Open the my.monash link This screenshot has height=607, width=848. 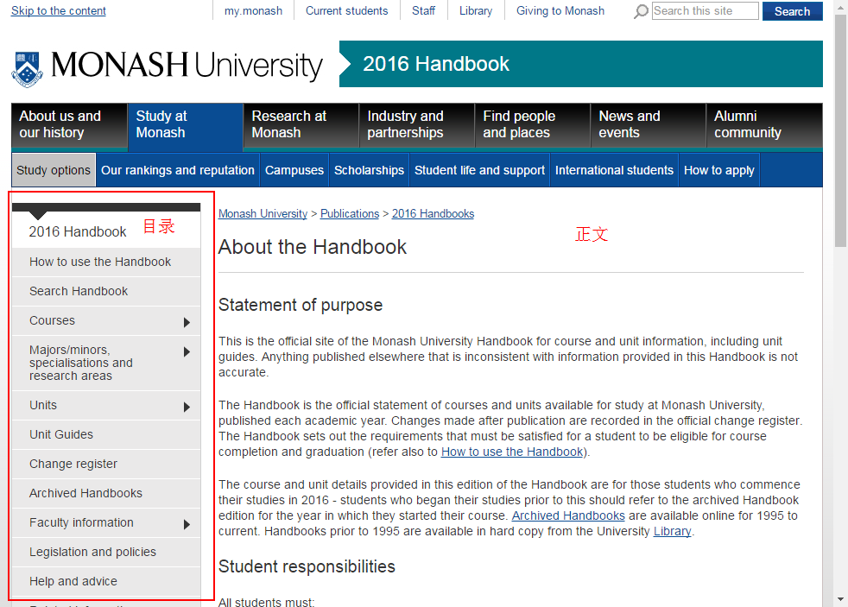(x=253, y=11)
